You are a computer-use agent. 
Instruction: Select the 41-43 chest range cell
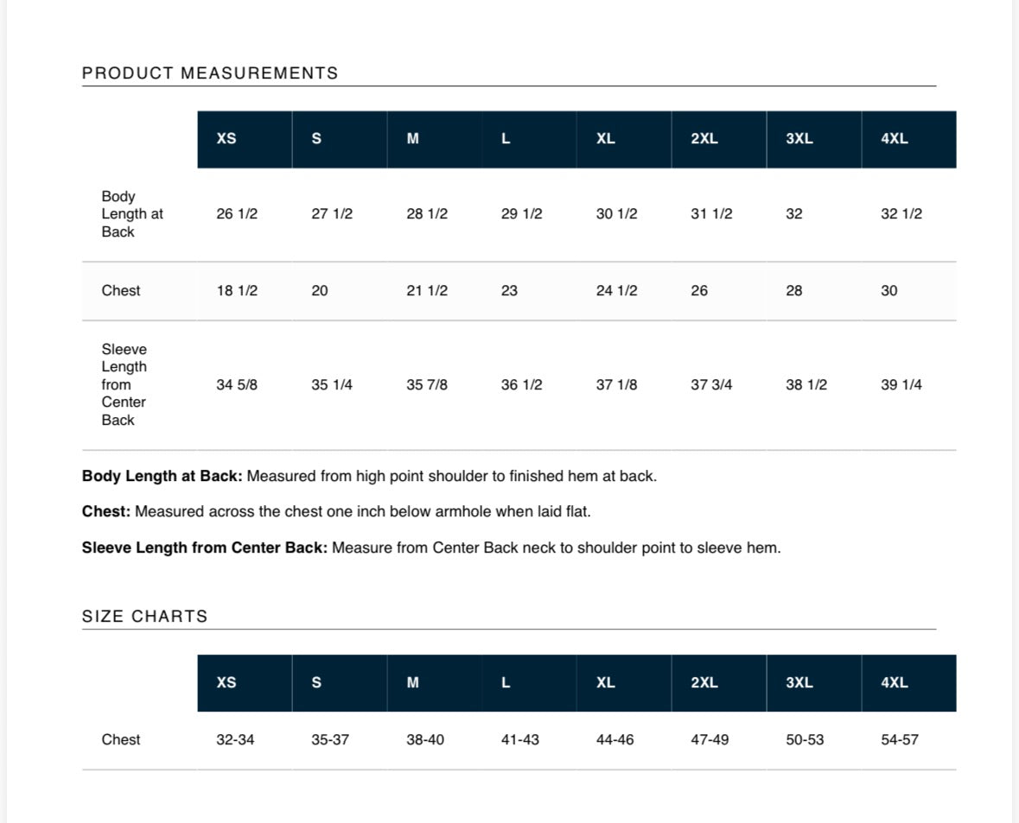[520, 740]
